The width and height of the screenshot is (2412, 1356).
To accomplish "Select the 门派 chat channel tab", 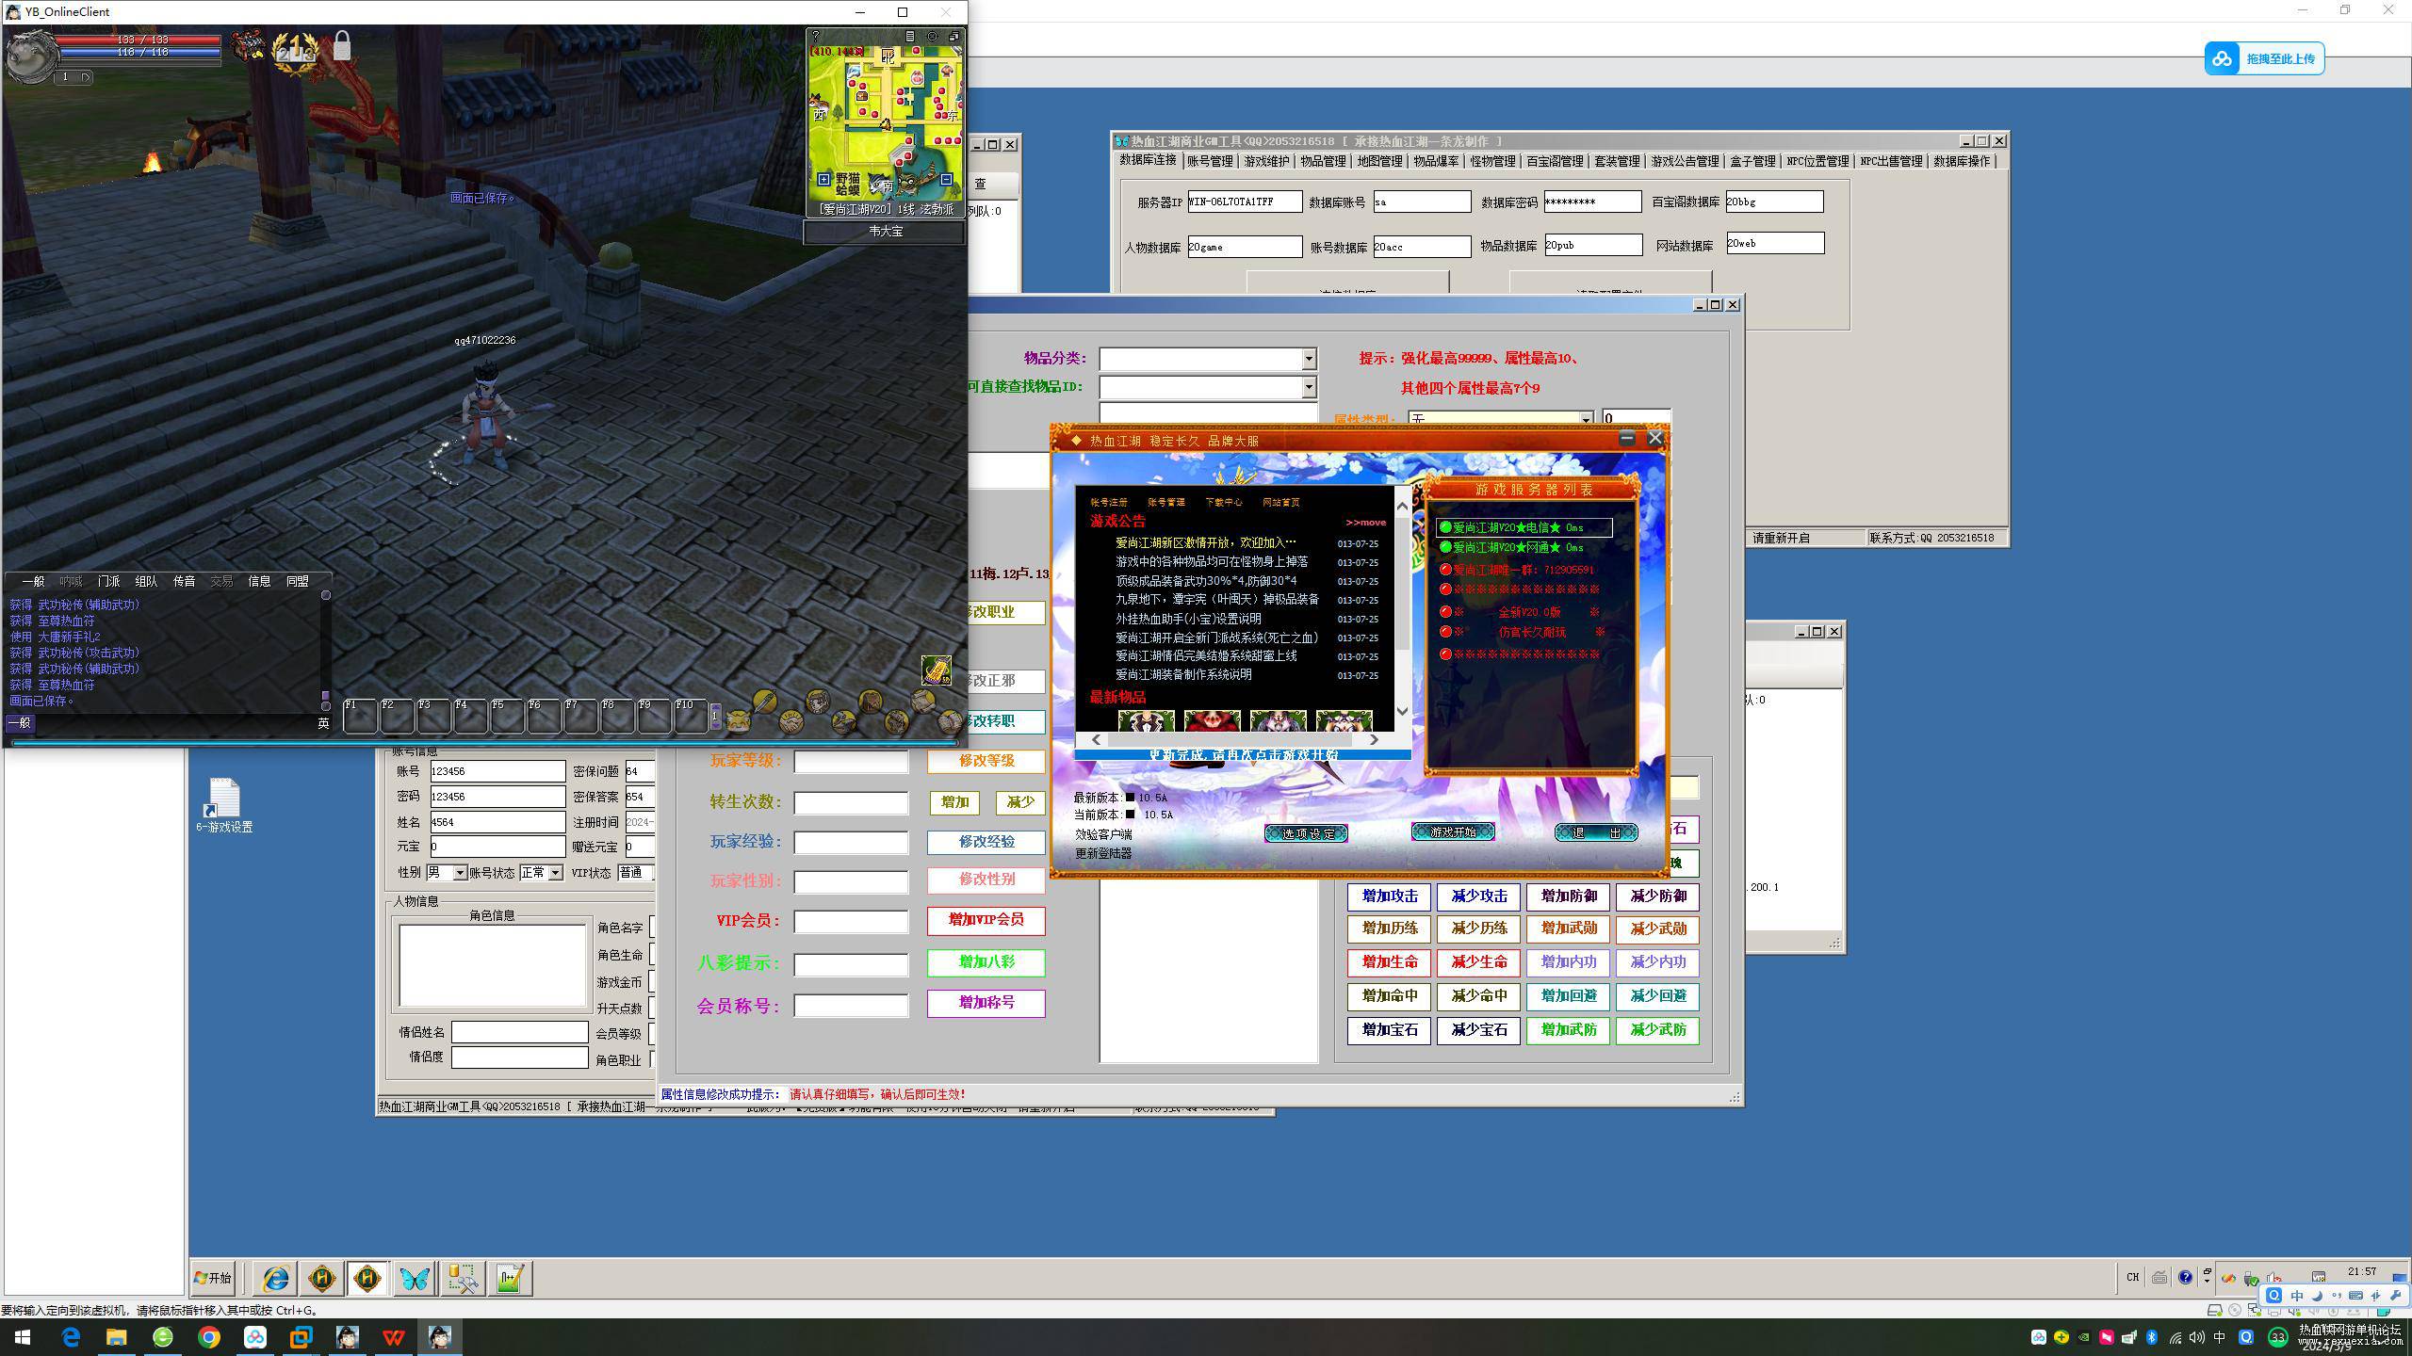I will tap(109, 581).
